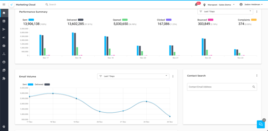Click the Nov 17 Opened green bar
Viewport: 268px width, 131px height.
[x=45, y=52]
